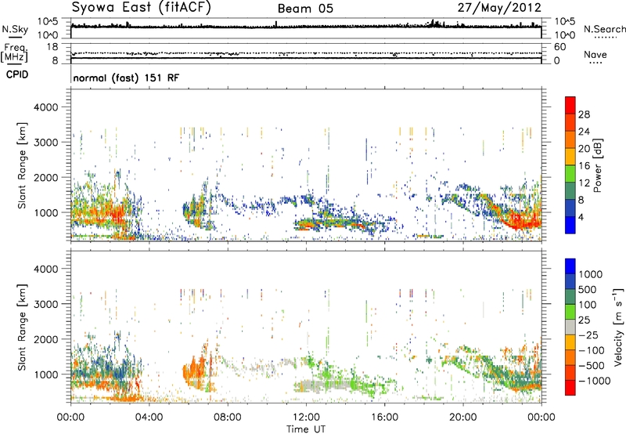Click the "N.Search" legend label
Viewport: 626px width, 434px height.
point(604,29)
